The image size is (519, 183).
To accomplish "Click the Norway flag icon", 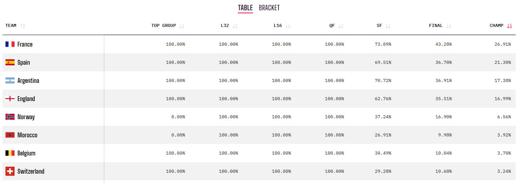I will coord(10,117).
